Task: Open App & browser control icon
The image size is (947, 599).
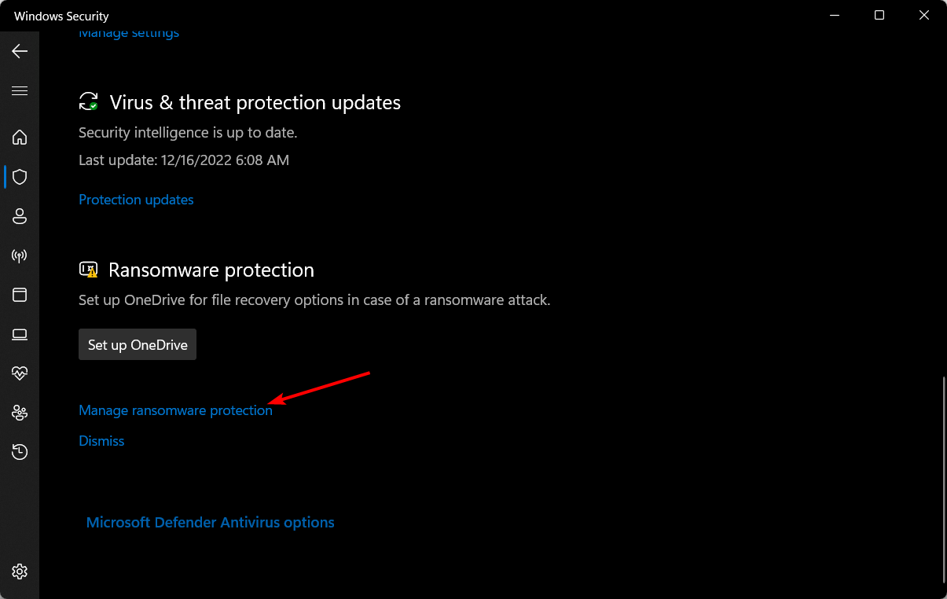Action: 20,295
